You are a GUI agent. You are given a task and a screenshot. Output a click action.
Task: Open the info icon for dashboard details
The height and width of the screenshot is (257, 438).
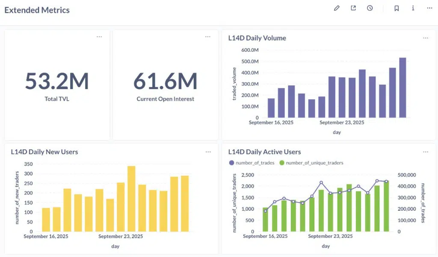tap(413, 8)
